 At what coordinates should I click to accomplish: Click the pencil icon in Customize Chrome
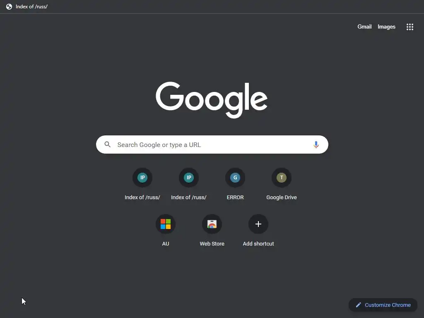(358, 305)
